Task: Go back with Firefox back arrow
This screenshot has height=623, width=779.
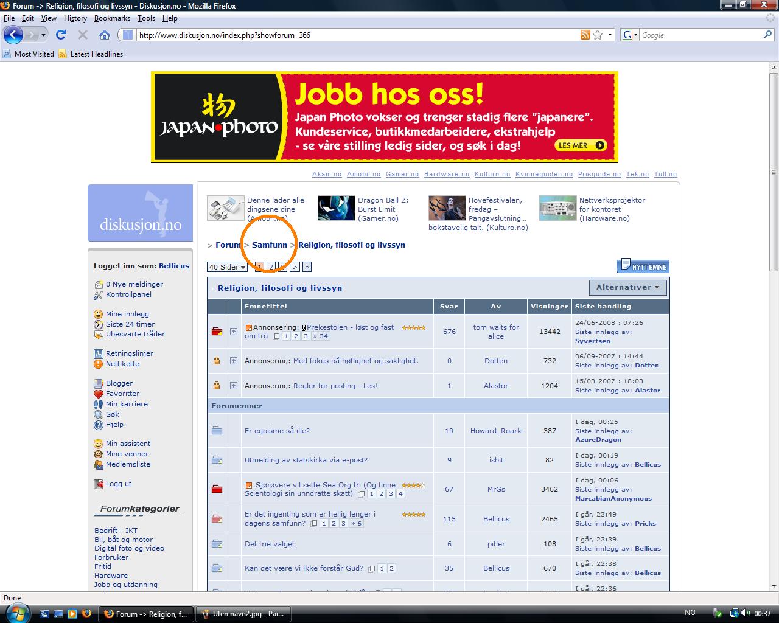Action: (13, 35)
